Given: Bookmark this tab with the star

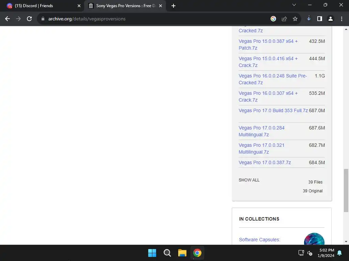Looking at the screenshot, I should click(x=295, y=19).
